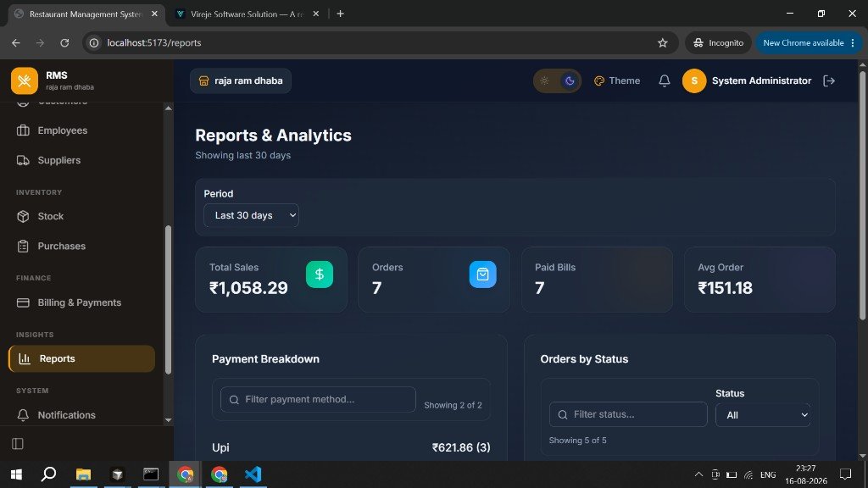Open the terminal app from taskbar

151,474
